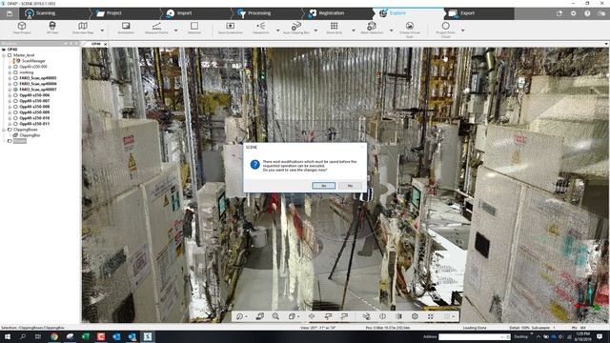Open Chrome from the taskbar
The height and width of the screenshot is (343, 610).
coord(54,336)
